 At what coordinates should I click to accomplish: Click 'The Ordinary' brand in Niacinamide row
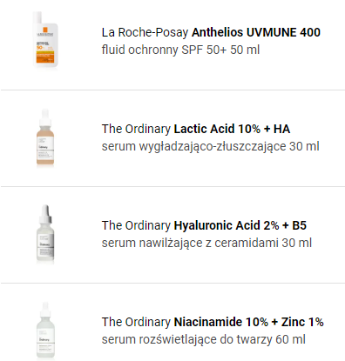[136, 322]
